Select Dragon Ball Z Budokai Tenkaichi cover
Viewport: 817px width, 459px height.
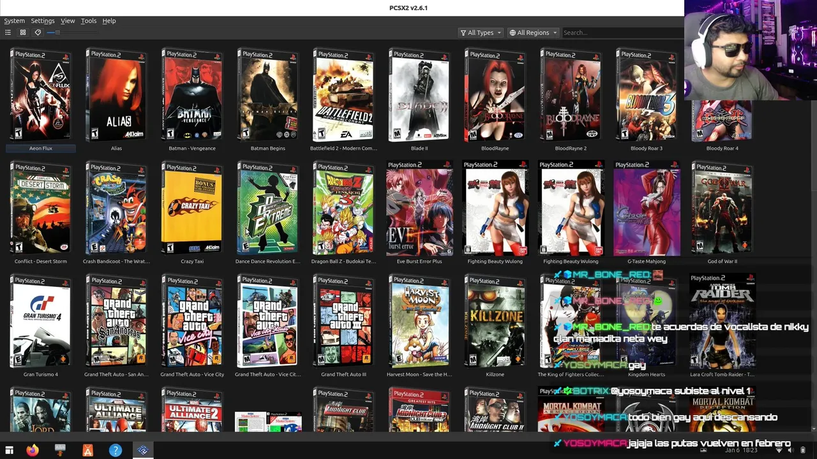tap(343, 208)
